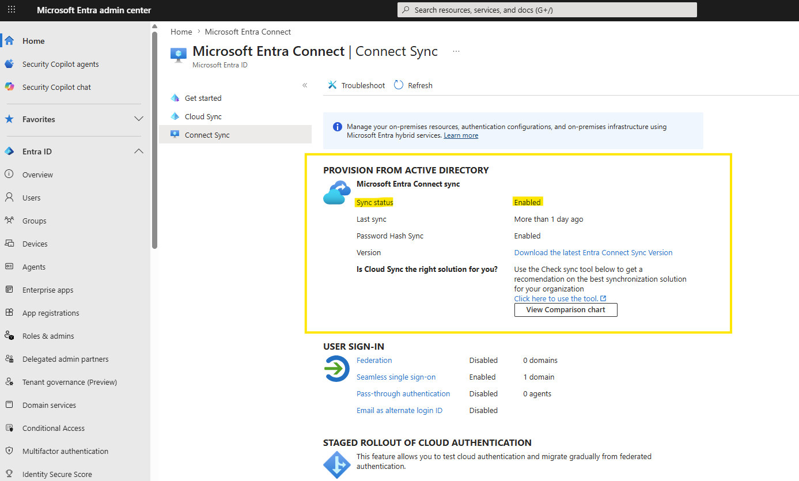Open the Agents icon

[x=9, y=267]
